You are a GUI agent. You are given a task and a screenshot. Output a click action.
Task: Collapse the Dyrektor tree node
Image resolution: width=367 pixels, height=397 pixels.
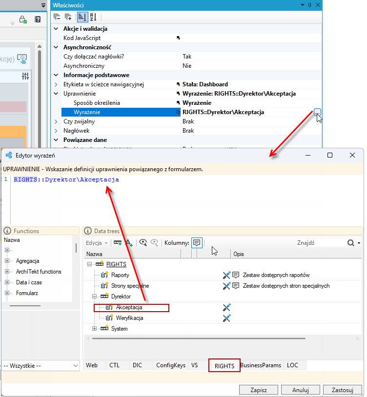click(x=94, y=296)
